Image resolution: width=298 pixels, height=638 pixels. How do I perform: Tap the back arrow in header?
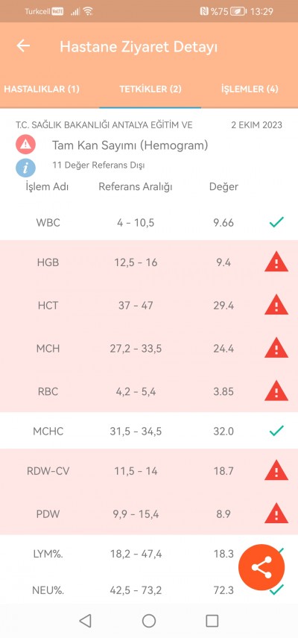23,46
